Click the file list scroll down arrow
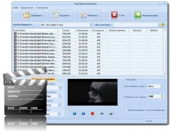 pos(165,74)
